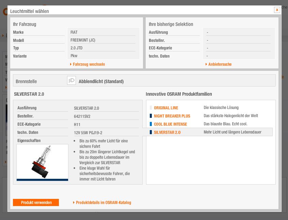Image resolution: width=288 pixels, height=220 pixels.
Task: Choose the COOL BLUE INTENSE product family
Action: (x=170, y=124)
